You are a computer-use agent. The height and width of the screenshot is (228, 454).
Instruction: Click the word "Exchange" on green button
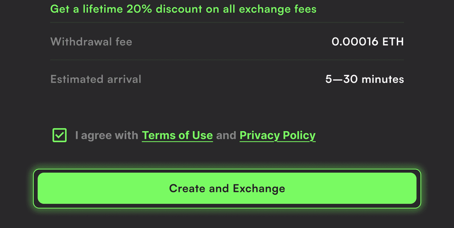click(x=259, y=189)
